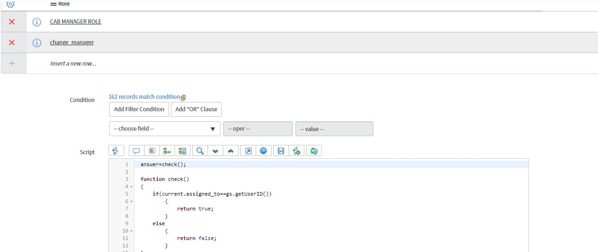Image resolution: width=598 pixels, height=252 pixels.
Task: Toggle syntax editor macro script icon
Action: [116, 151]
